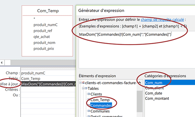Select Com_date category entry
This screenshot has height=117, width=195.
tap(154, 93)
